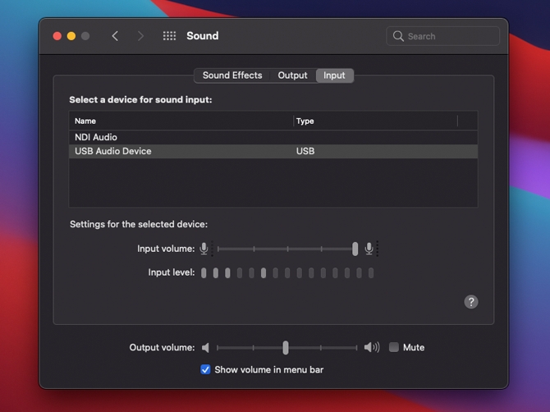Viewport: 550px width, 412px height.
Task: Click the high input volume microphone icon
Action: [x=369, y=249]
